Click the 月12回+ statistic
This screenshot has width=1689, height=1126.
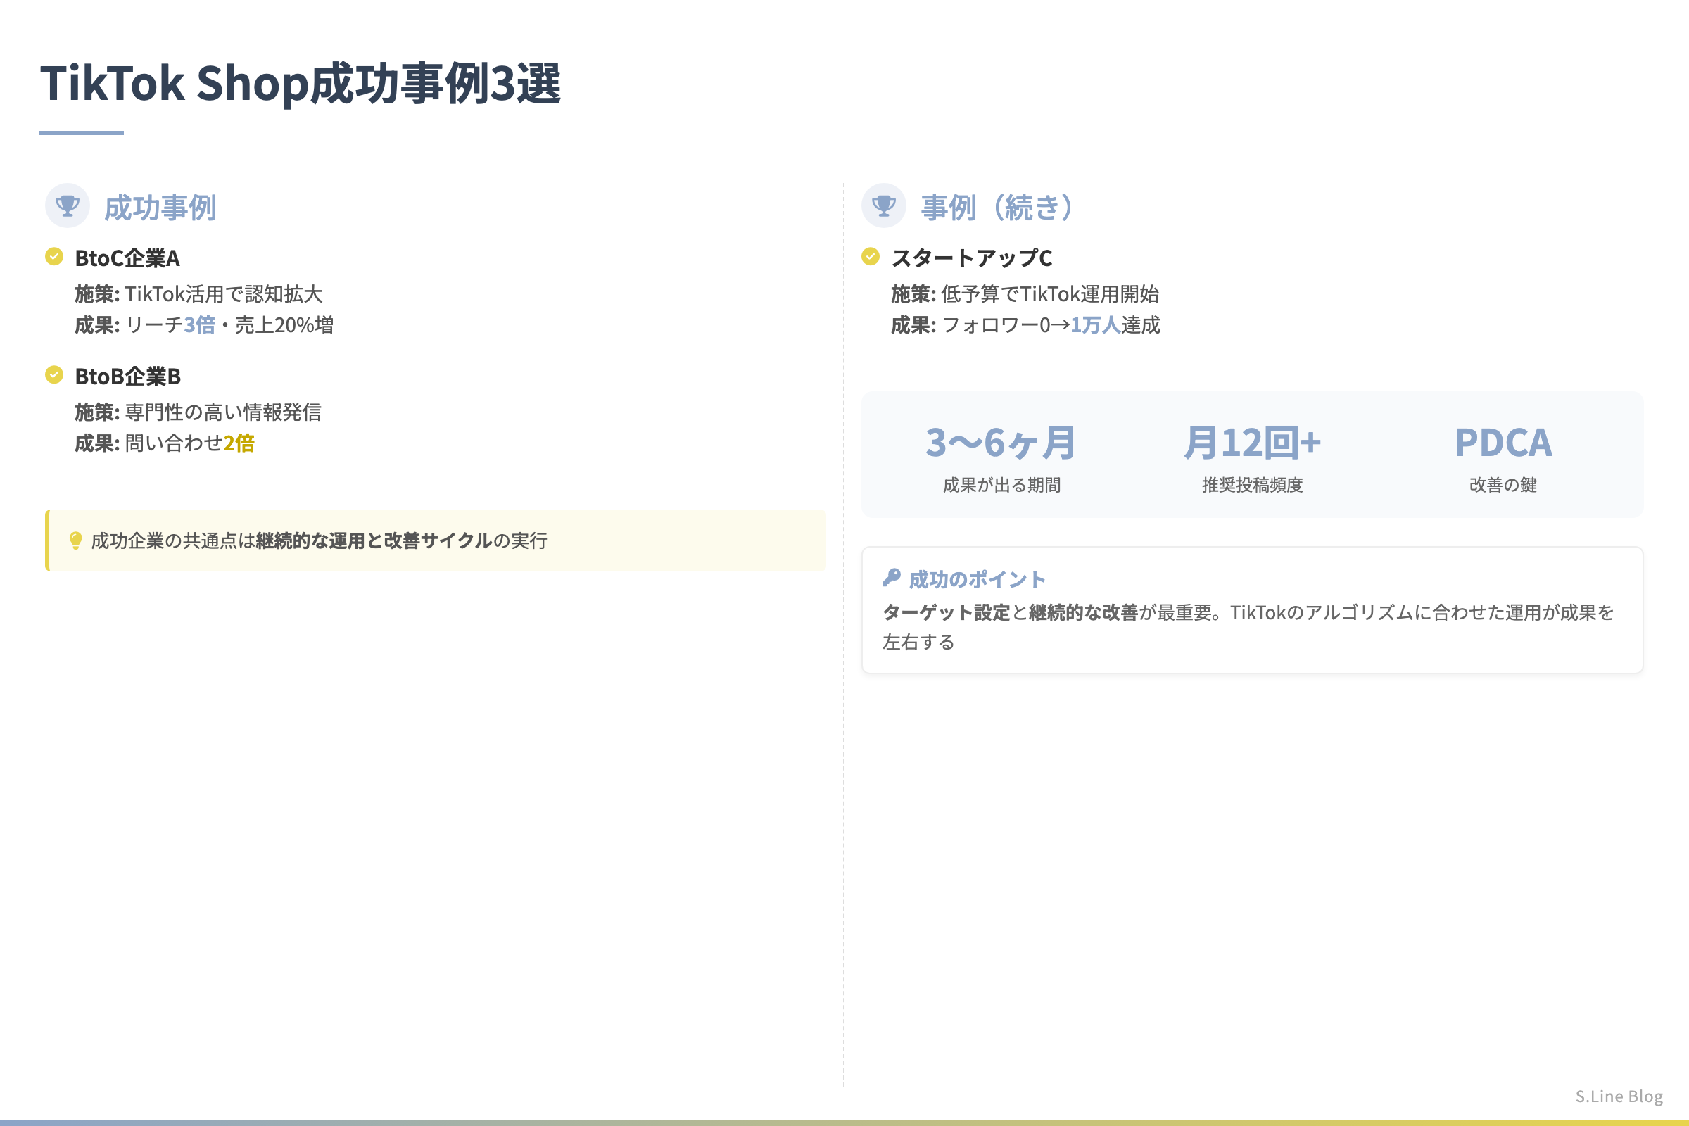point(1253,443)
